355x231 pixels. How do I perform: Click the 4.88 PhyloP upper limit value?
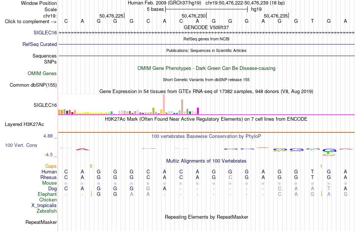pyautogui.click(x=48, y=136)
